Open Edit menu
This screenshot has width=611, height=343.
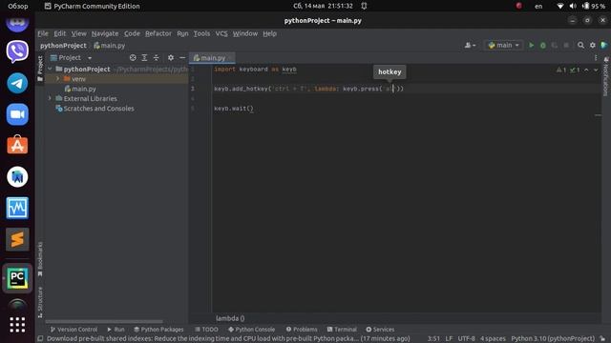pos(59,33)
